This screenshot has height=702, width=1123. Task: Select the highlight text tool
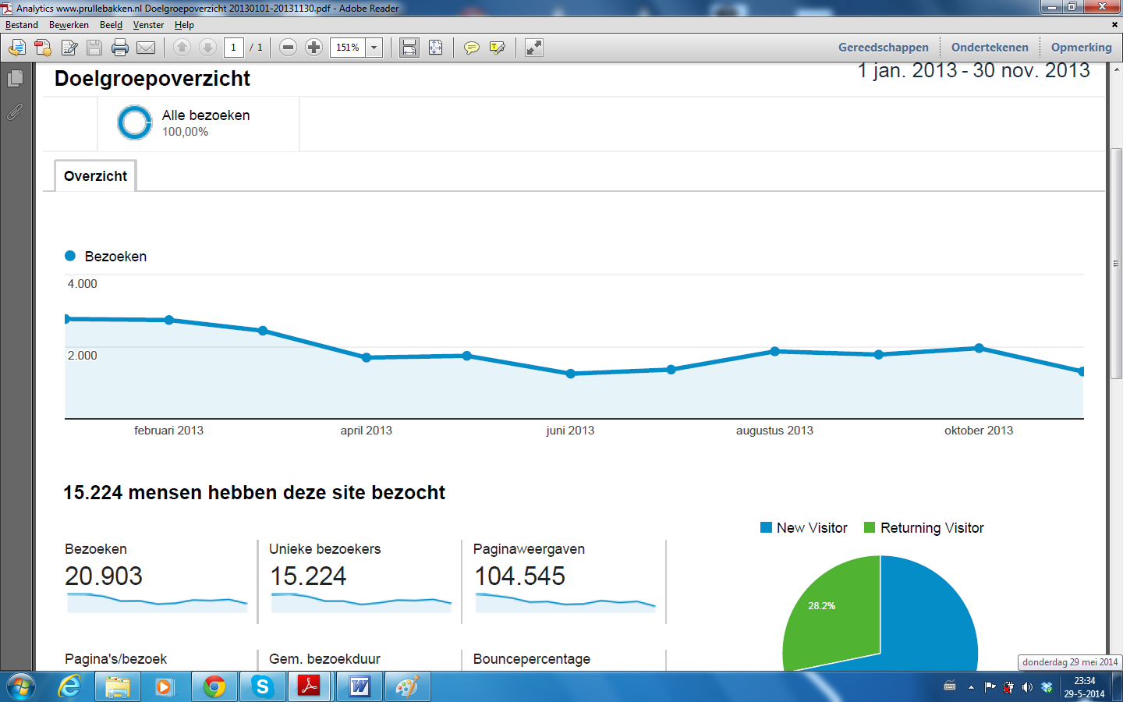498,48
